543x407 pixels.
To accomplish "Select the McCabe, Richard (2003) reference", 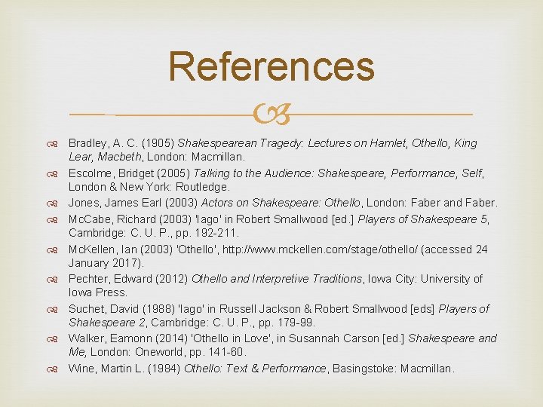I will [279, 226].
